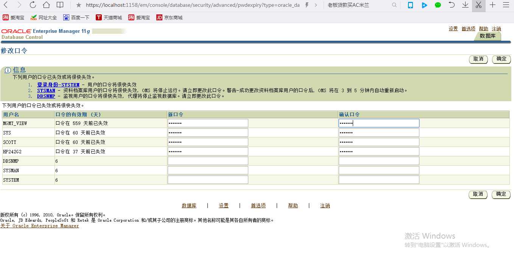This screenshot has height=253, width=514.
Task: Open the reading mode book icon
Action: pyautogui.click(x=60, y=5)
